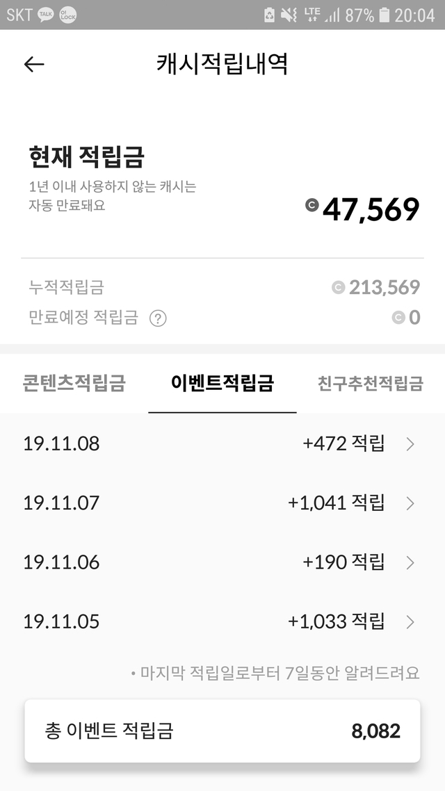
Task: Tap the KakaoTalk notification icon
Action: point(46,15)
